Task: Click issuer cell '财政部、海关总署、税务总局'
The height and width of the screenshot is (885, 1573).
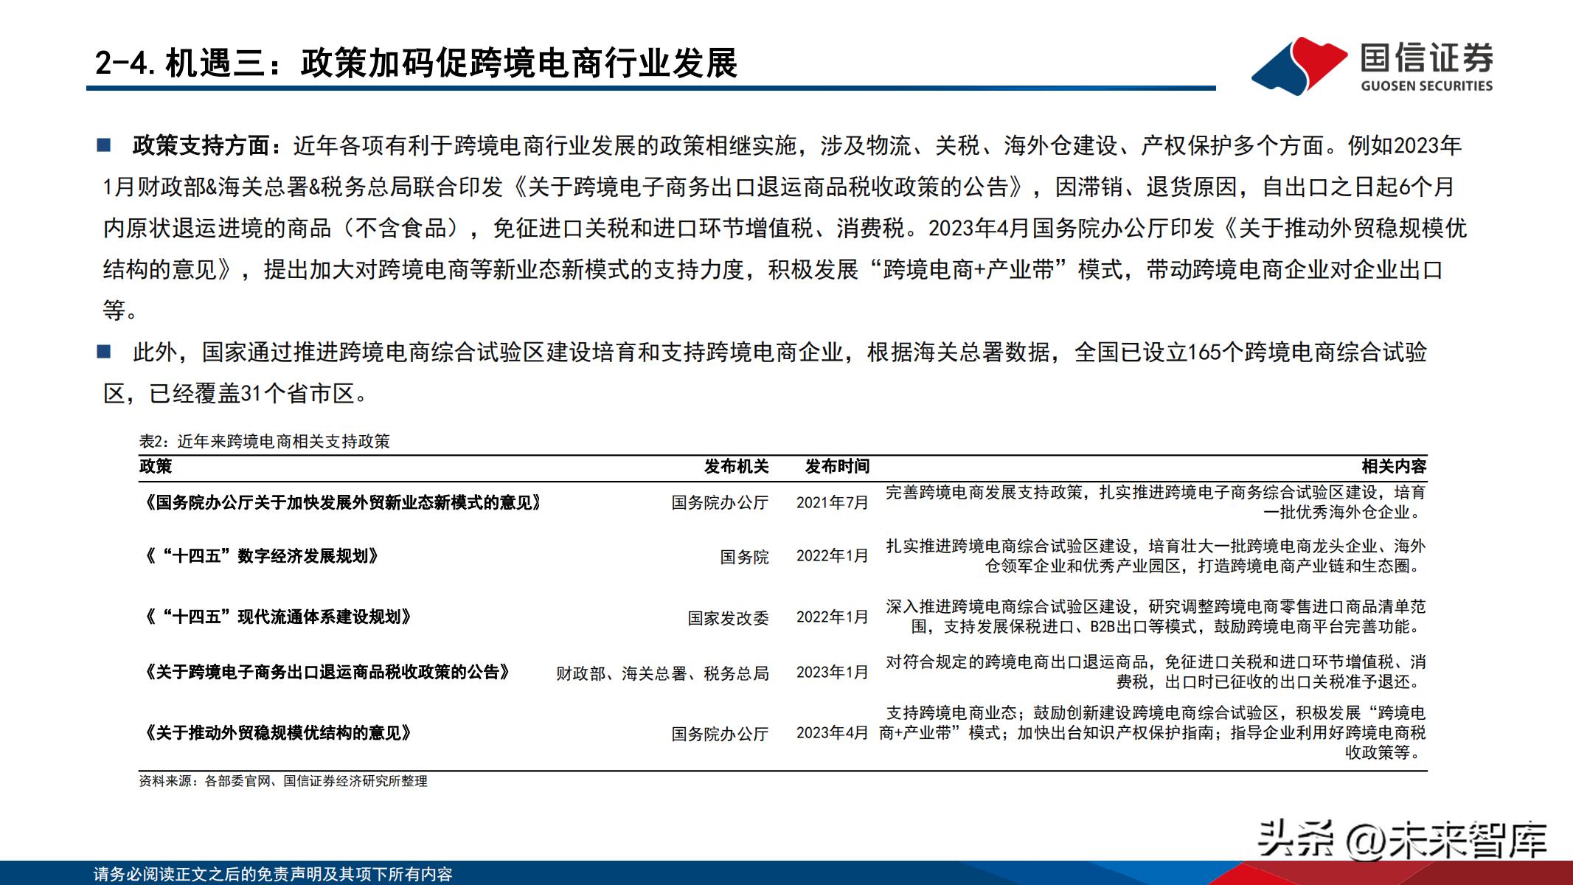Action: [x=662, y=673]
